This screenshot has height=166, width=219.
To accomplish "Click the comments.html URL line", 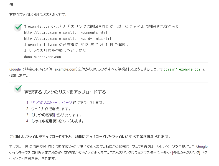I will point(66,32).
